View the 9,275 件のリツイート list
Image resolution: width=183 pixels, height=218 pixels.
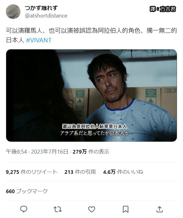[32, 172]
